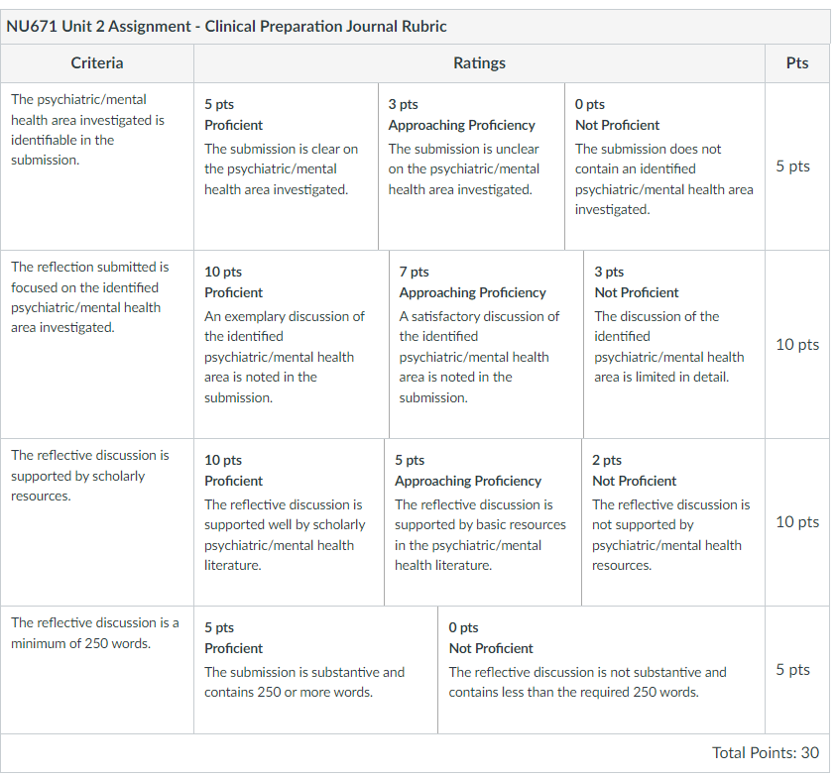Select the 5 pts Proficient rating for identifiable area
This screenshot has width=837, height=777.
pos(287,166)
